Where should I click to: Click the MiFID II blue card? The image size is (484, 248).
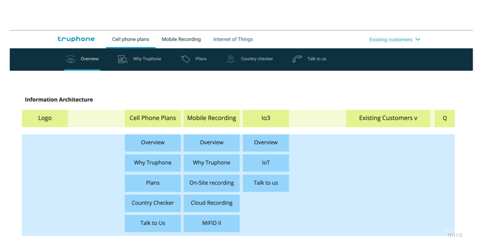tap(212, 223)
